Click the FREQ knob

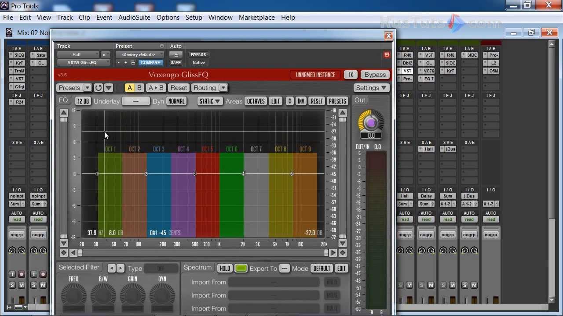(73, 295)
